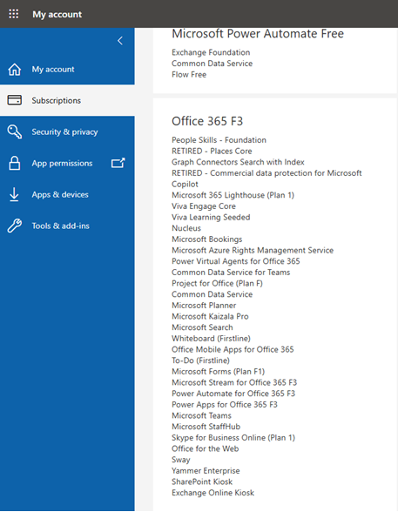Click Office Mobile Apps for Office 365
The image size is (398, 512).
coord(233,350)
